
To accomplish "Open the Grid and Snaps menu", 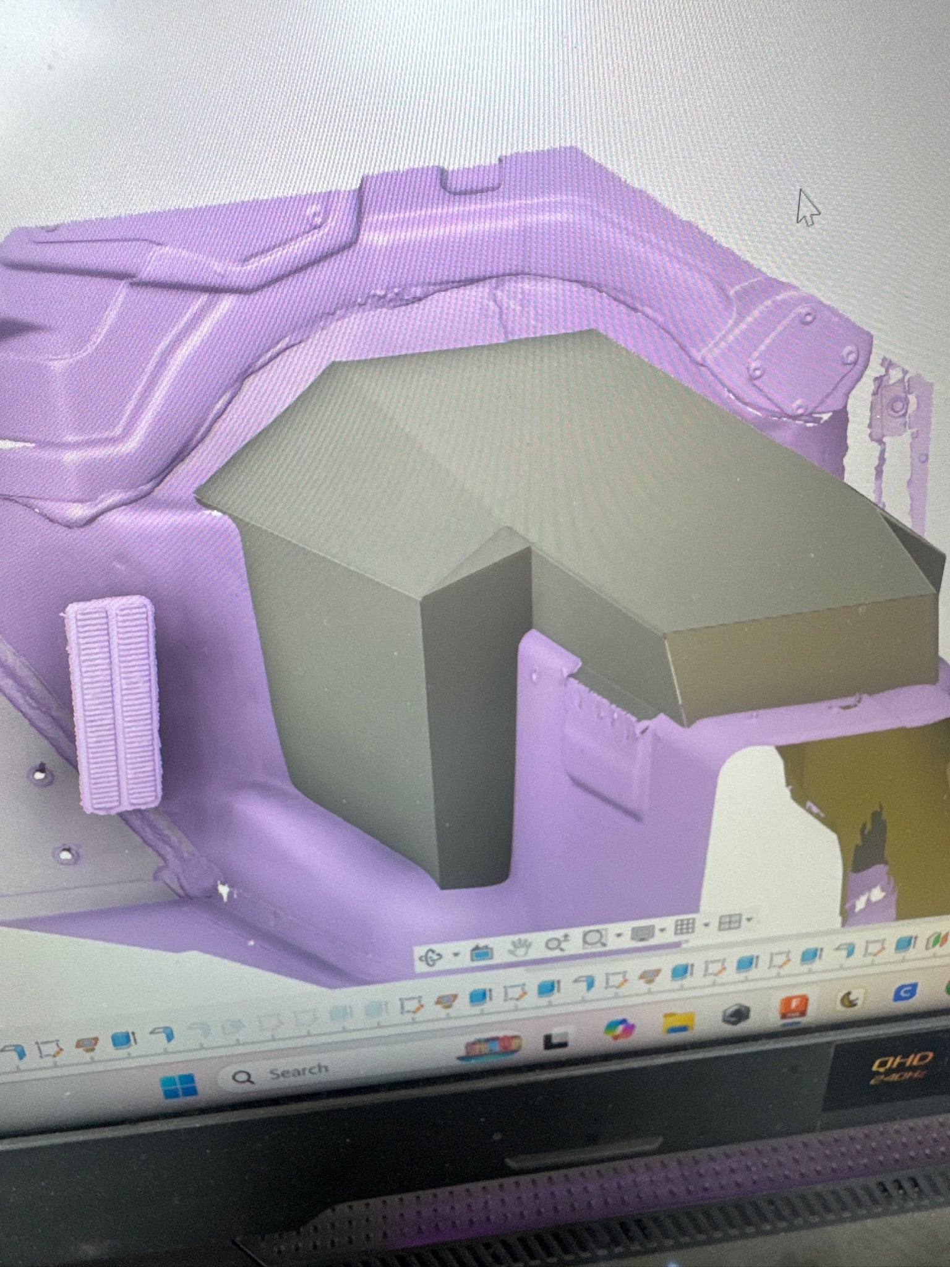I will pos(684,927).
